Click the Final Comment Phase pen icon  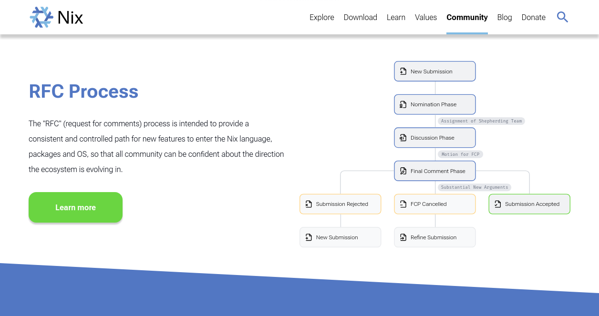[404, 171]
